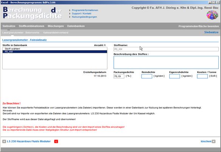Click the Reindichte input field
Screen dimensions: 221x152
(x=147, y=76)
